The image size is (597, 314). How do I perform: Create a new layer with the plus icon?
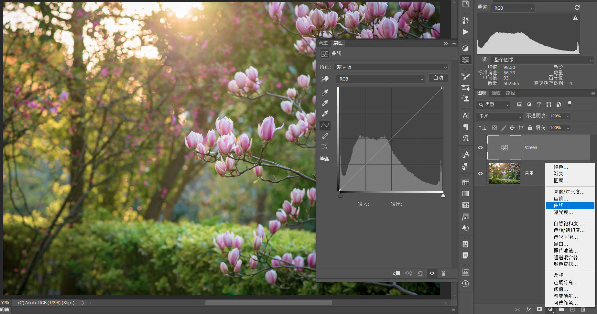click(572, 309)
